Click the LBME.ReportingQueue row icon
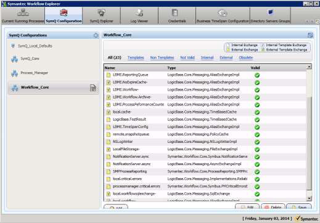The width and height of the screenshot is (320, 223). (x=109, y=75)
